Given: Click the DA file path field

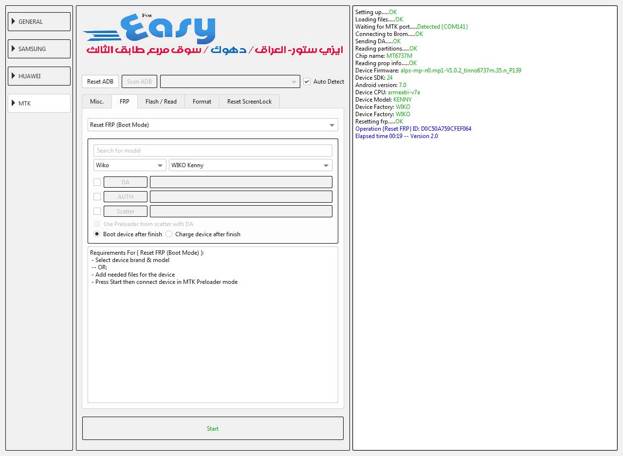Looking at the screenshot, I should pyautogui.click(x=241, y=182).
